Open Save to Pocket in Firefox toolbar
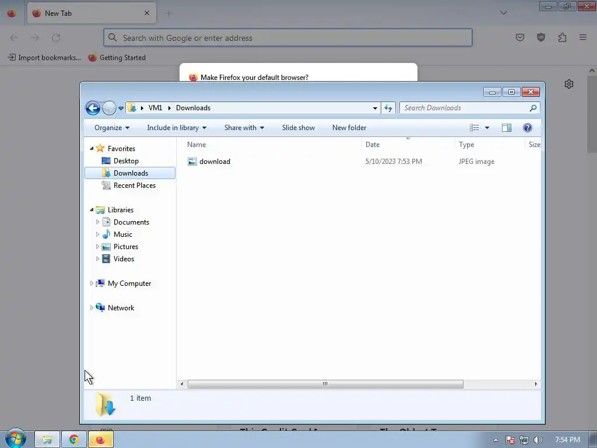Image resolution: width=597 pixels, height=448 pixels. click(519, 37)
